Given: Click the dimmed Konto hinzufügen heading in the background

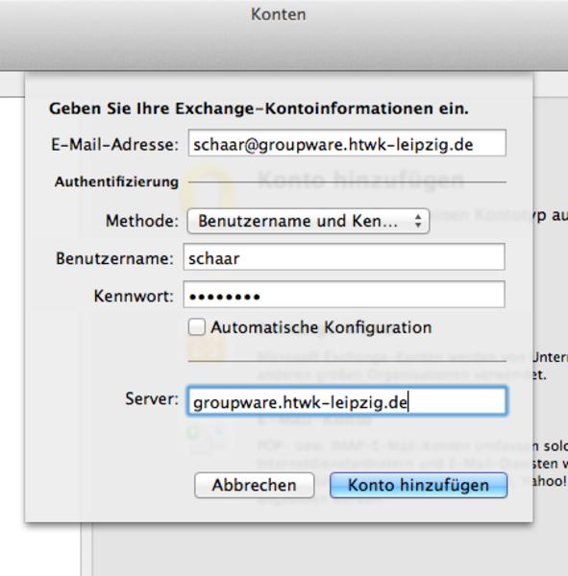Looking at the screenshot, I should click(361, 180).
